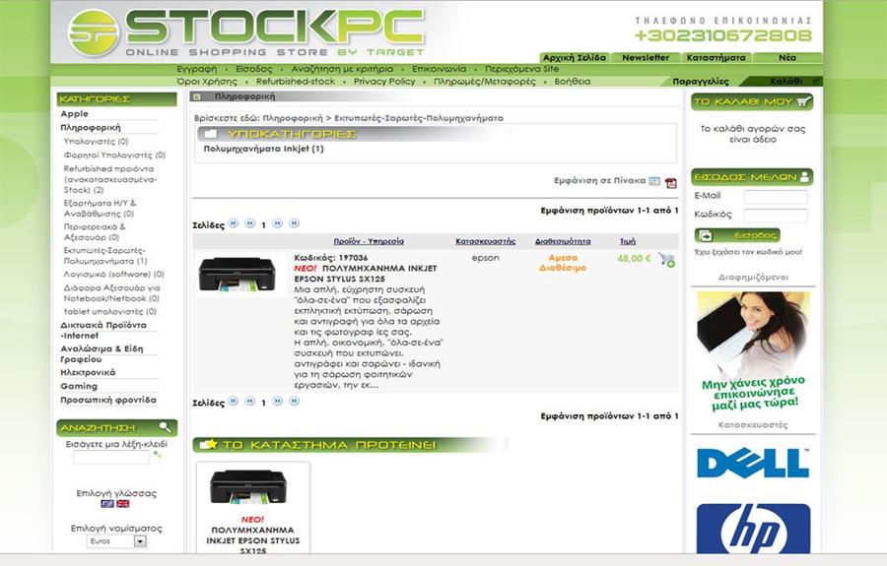This screenshot has height=566, width=887.
Task: Click forgot password link under login
Action: [x=748, y=252]
